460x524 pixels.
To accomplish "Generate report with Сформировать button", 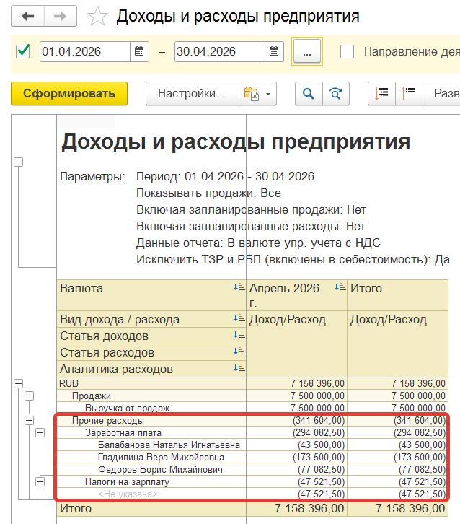I will (x=69, y=94).
